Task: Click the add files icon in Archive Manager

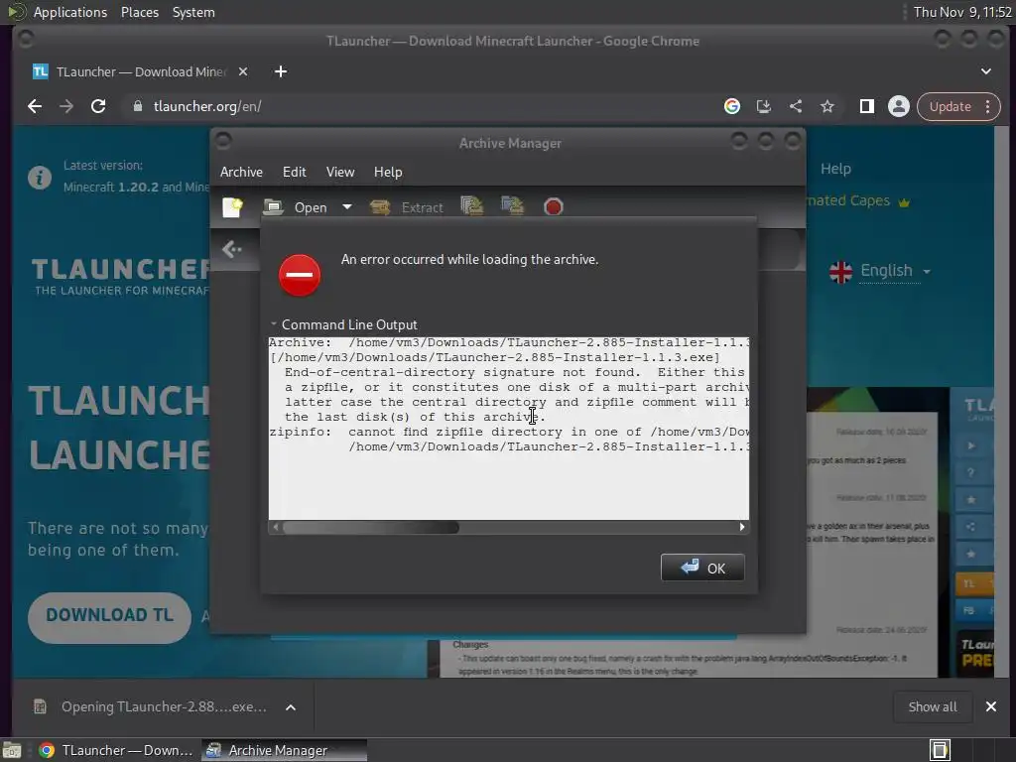Action: [x=471, y=206]
